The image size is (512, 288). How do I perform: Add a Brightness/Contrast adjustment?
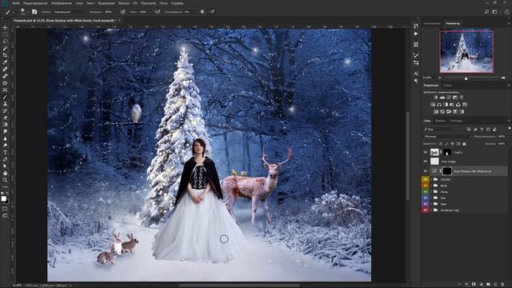435,98
